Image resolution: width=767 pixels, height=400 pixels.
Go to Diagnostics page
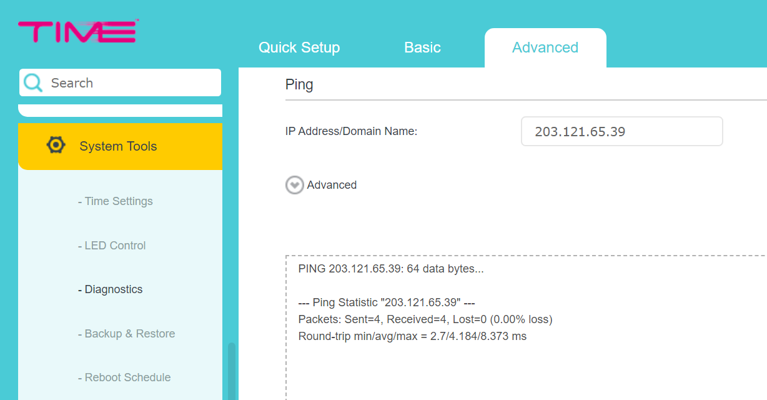(x=111, y=289)
